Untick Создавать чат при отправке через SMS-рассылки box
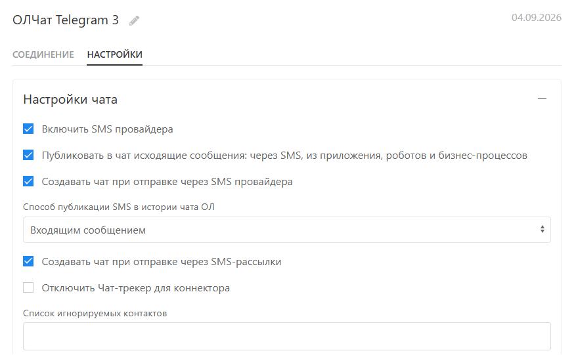This screenshot has height=355, width=576. (28, 261)
